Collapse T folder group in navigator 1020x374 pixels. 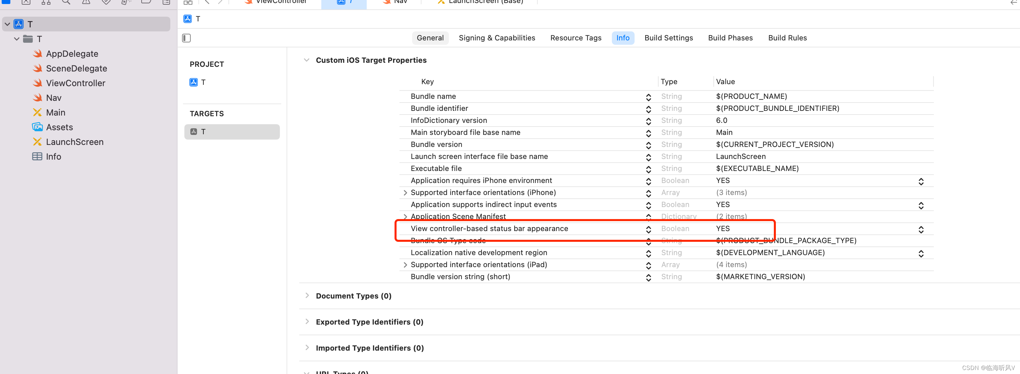coord(17,39)
